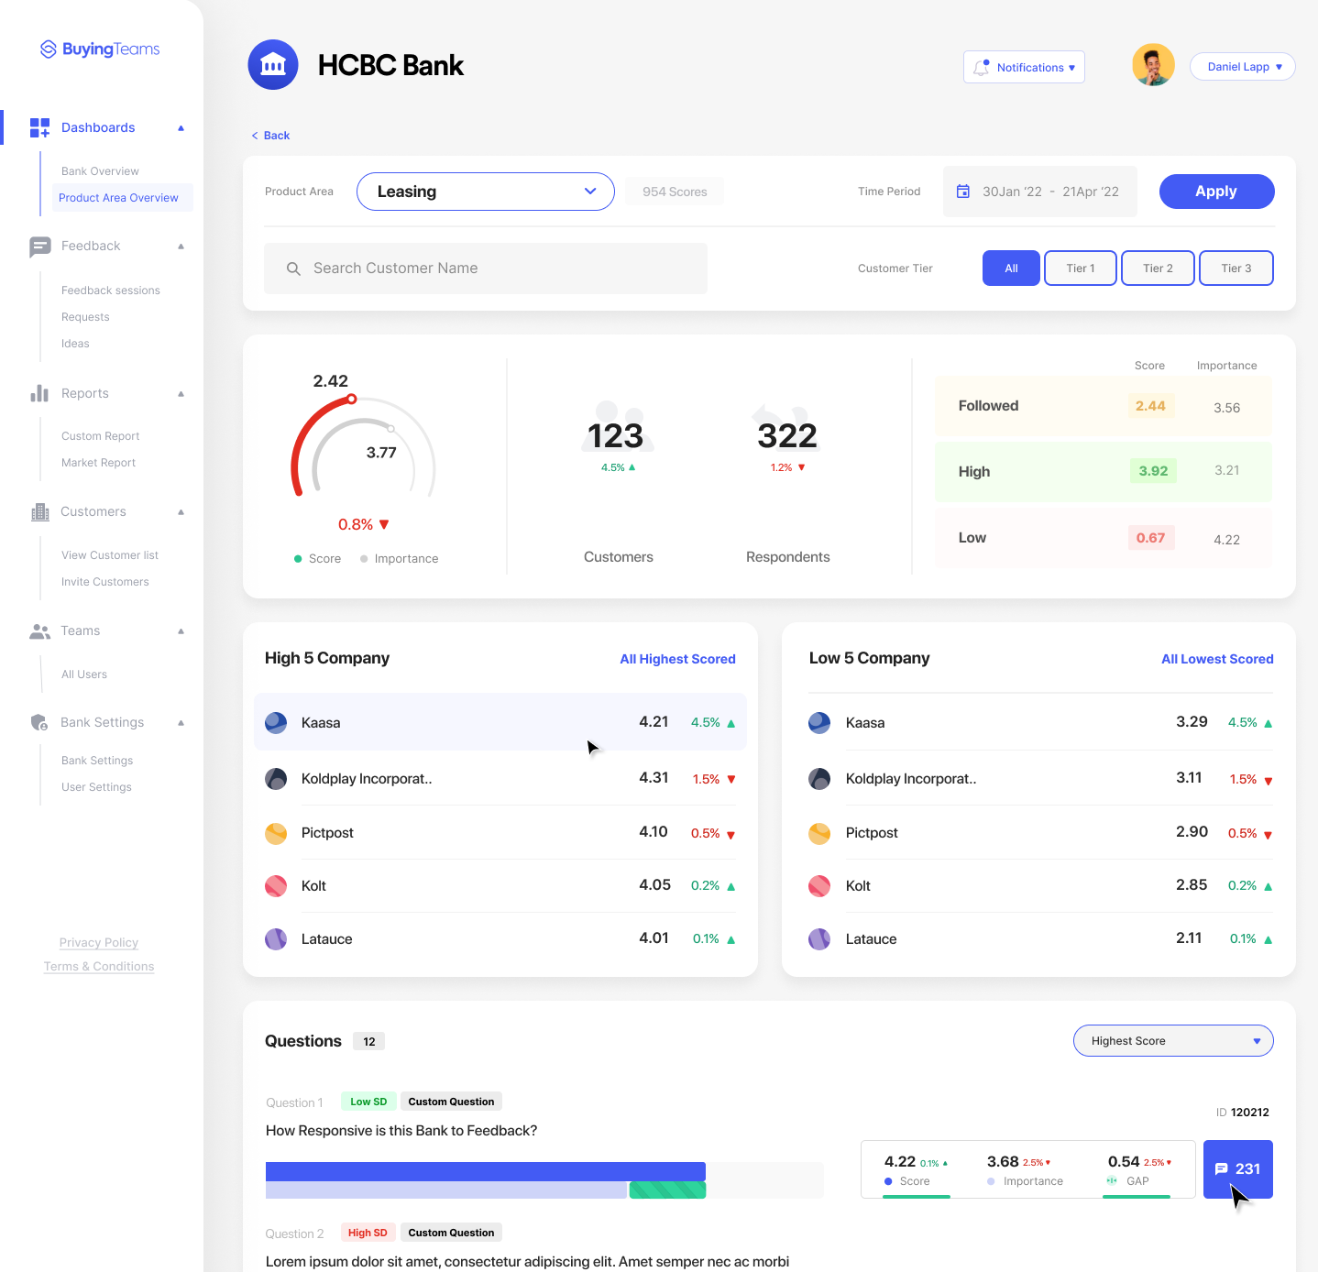Open Terms & Conditions link
Screen dimensions: 1318x1272
pyautogui.click(x=99, y=967)
